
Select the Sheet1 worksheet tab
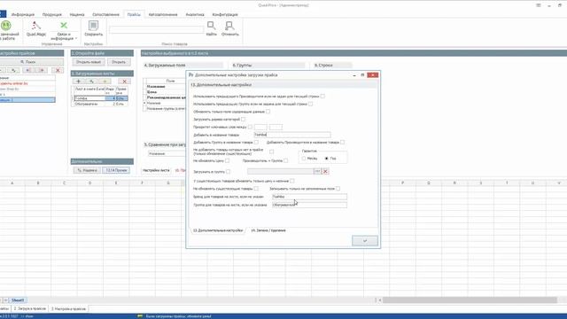pos(18,300)
